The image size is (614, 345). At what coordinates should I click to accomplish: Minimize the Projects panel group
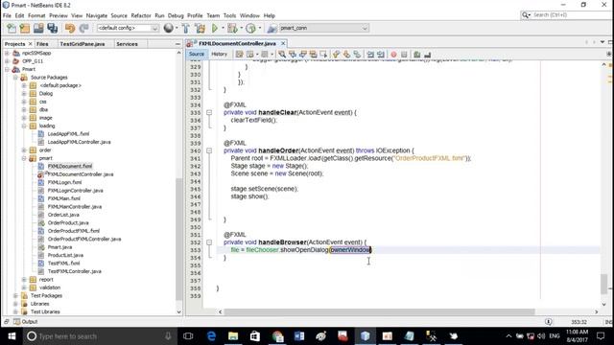[177, 44]
